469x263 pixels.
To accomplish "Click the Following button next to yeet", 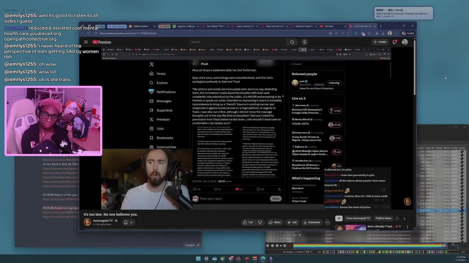I will pyautogui.click(x=334, y=83).
